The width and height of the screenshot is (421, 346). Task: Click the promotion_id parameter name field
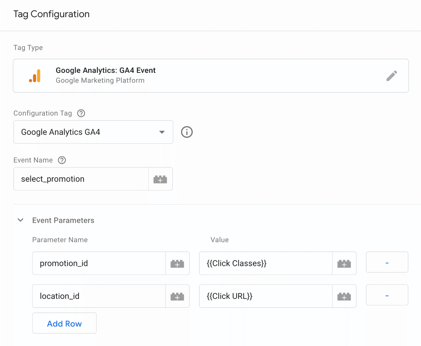[x=99, y=263]
